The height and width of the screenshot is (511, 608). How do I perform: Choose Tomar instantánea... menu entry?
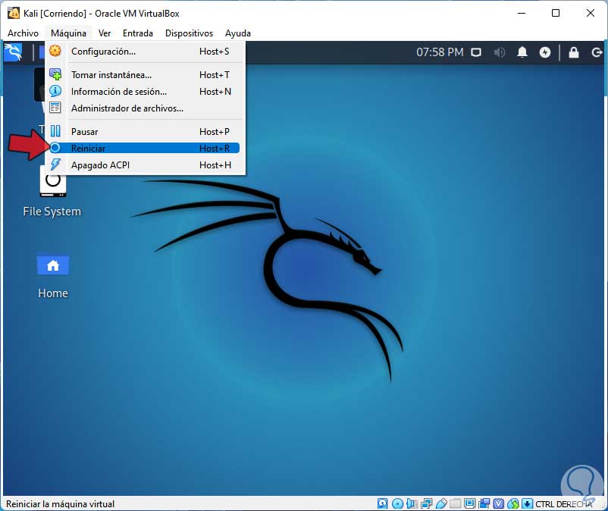tap(145, 75)
